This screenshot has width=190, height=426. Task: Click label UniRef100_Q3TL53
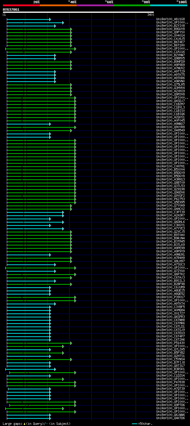pyautogui.click(x=170, y=186)
